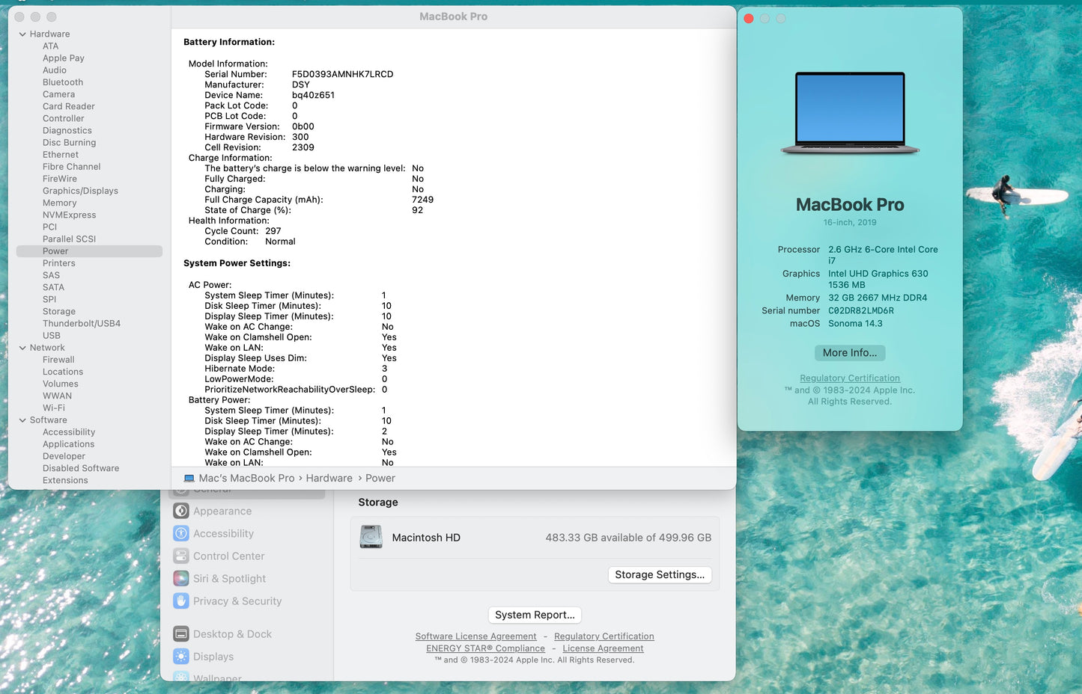Select Bluetooth in the Hardware list
Image resolution: width=1082 pixels, height=694 pixels.
click(x=62, y=82)
